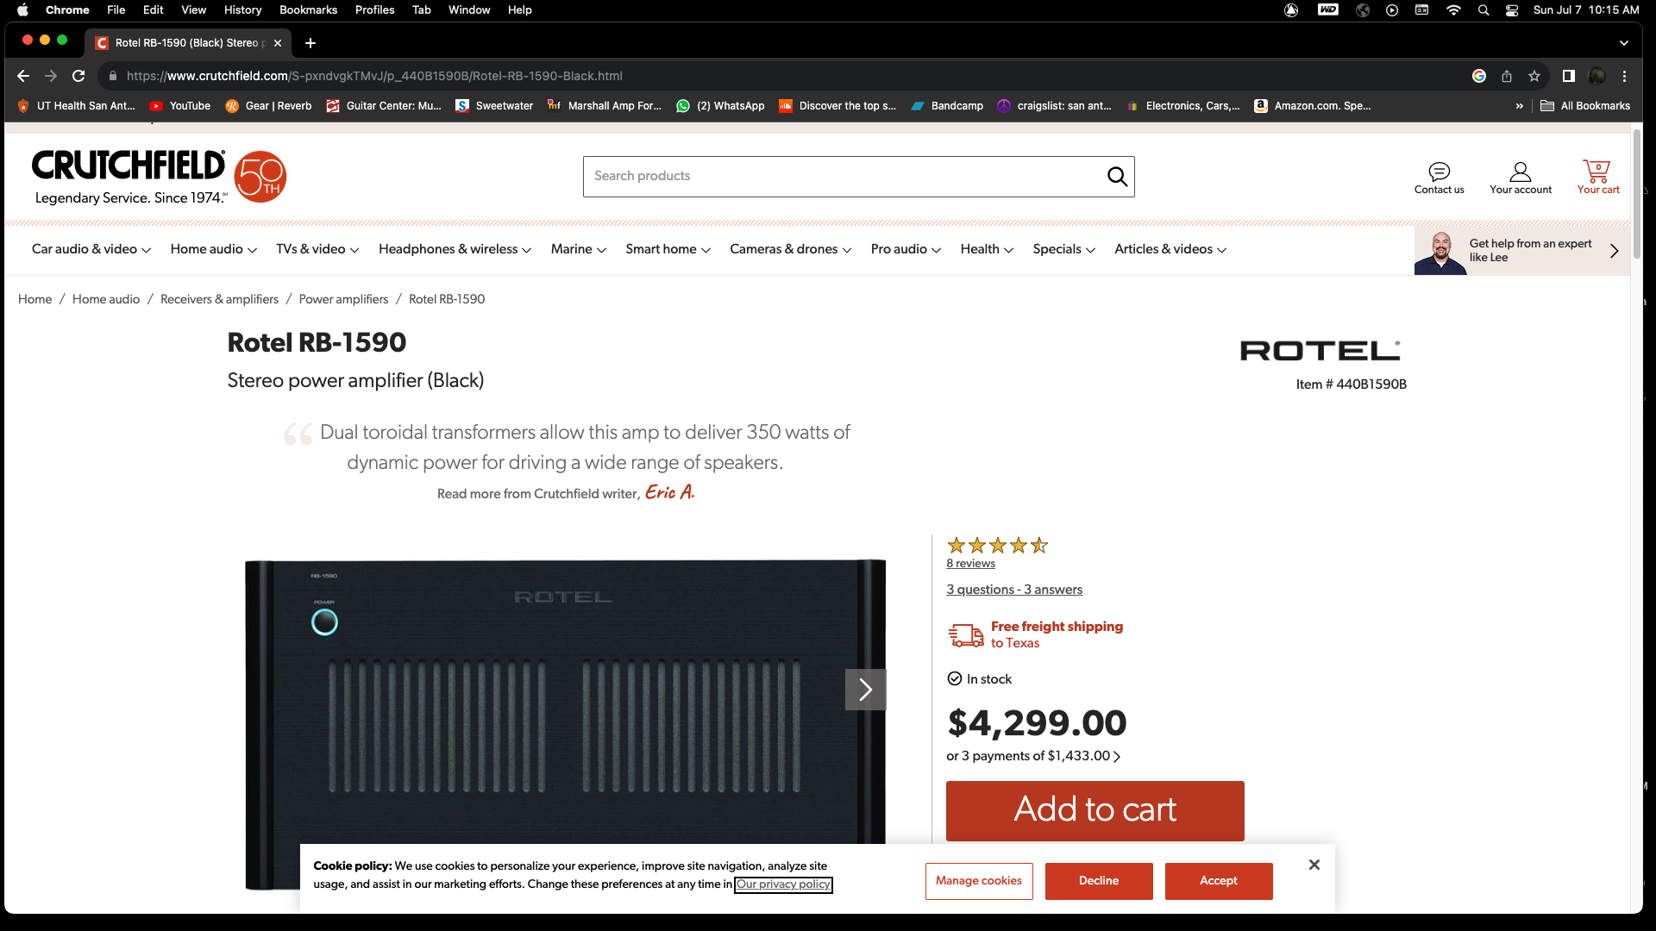Open Manage cookies
The height and width of the screenshot is (931, 1656).
[979, 881]
